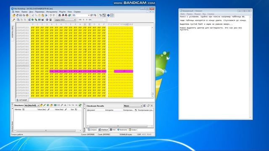
Task: Open the Правка menu in Hex Workshop
Action: (x=24, y=12)
